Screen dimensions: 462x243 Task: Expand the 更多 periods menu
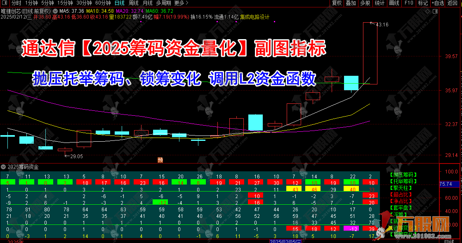(x=181, y=3)
